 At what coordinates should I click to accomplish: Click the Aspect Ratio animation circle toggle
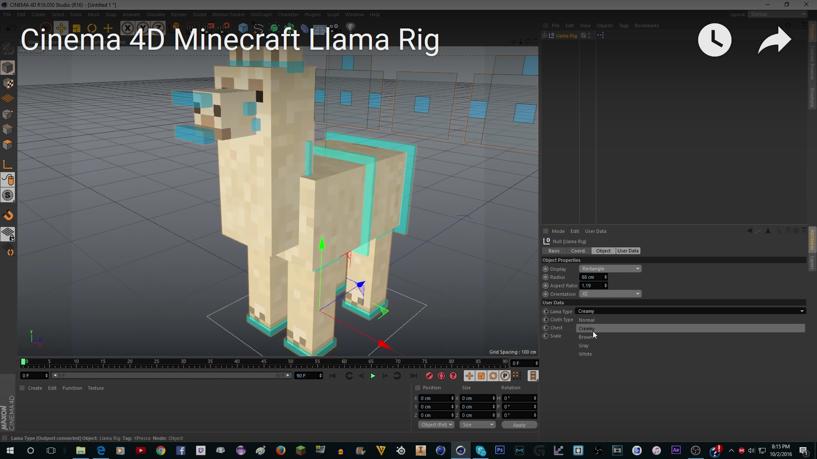coord(546,286)
